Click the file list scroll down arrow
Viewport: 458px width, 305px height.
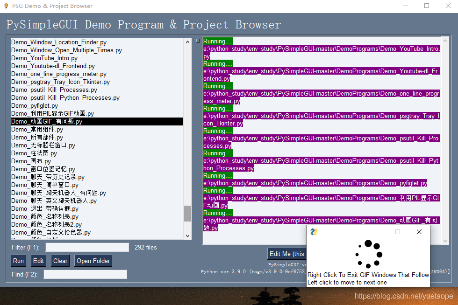187,236
